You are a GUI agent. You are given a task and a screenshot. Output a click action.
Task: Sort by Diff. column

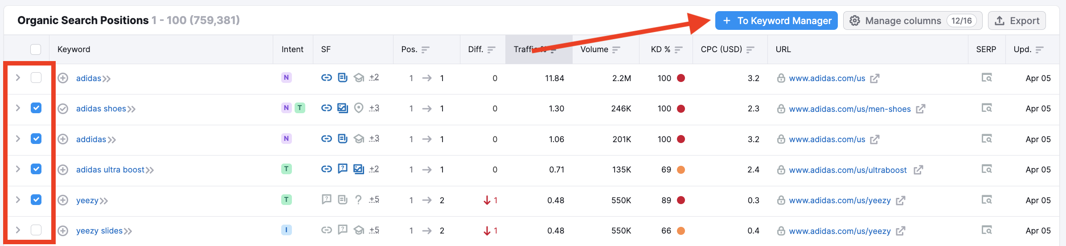pos(492,49)
